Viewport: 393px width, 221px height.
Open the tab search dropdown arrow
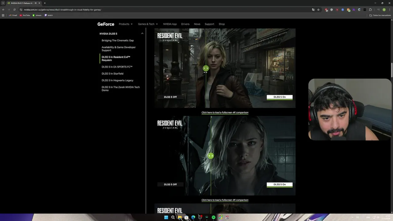point(3,3)
